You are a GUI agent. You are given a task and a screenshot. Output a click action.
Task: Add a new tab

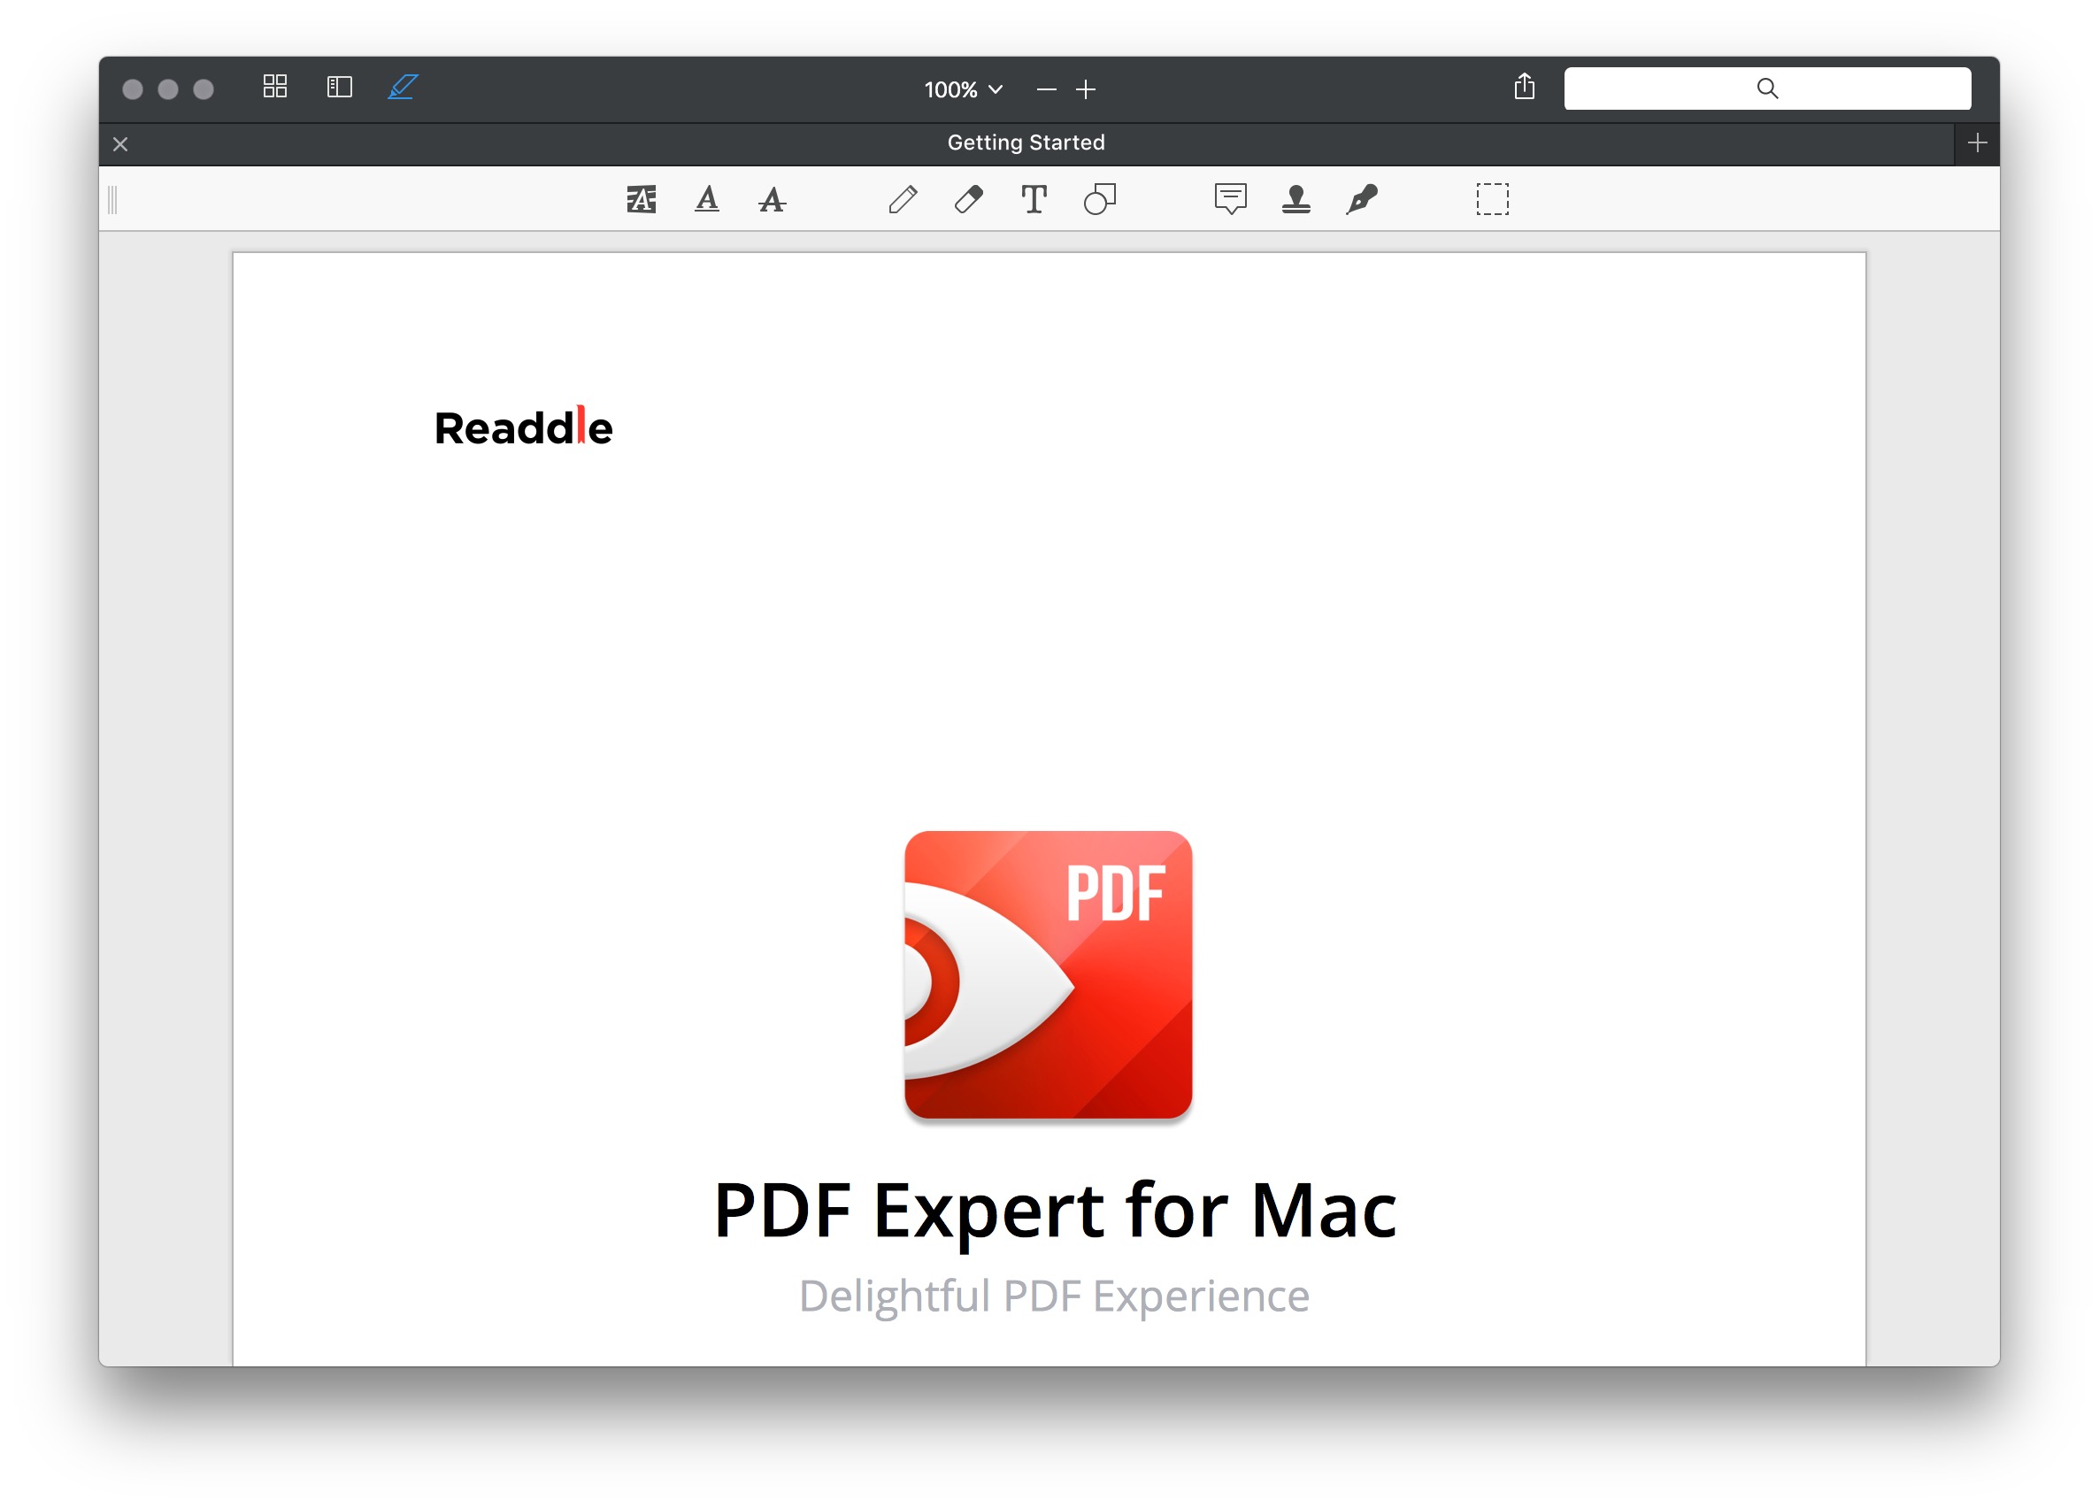pos(1977,142)
